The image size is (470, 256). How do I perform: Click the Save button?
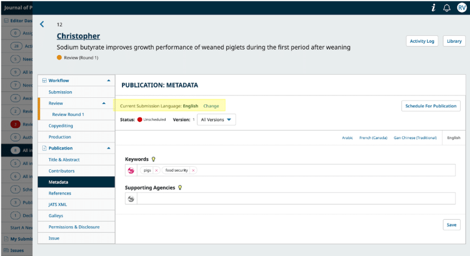pos(451,225)
